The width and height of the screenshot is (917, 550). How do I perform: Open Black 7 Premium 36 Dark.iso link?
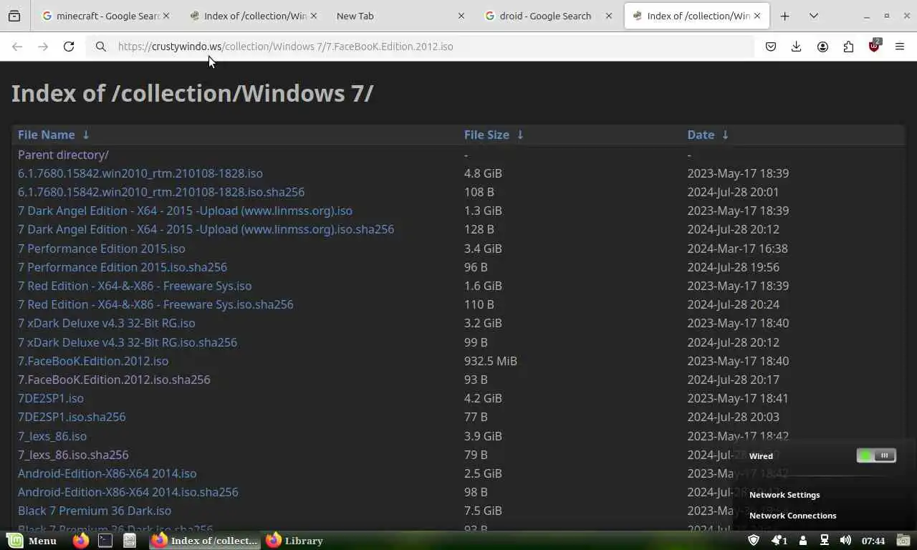click(x=95, y=511)
